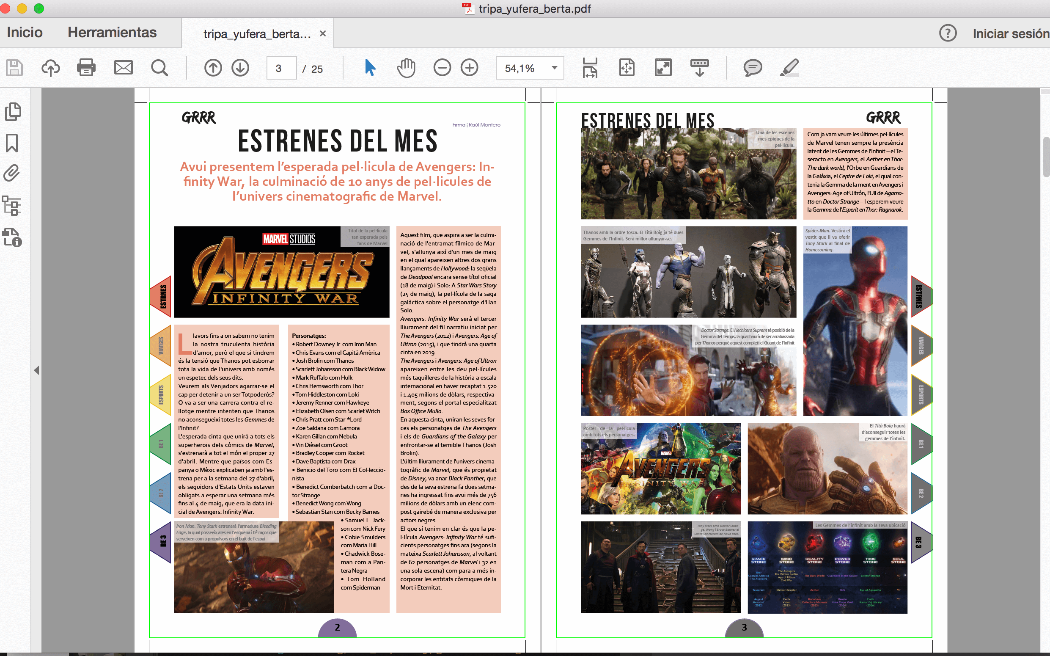This screenshot has height=656, width=1050.
Task: Open read mode keyboard icon
Action: (x=700, y=68)
